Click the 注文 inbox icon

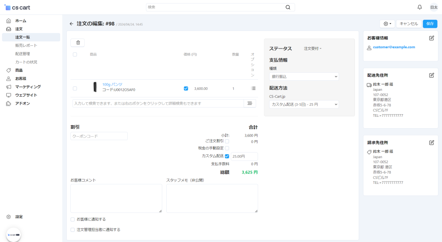tap(9, 29)
